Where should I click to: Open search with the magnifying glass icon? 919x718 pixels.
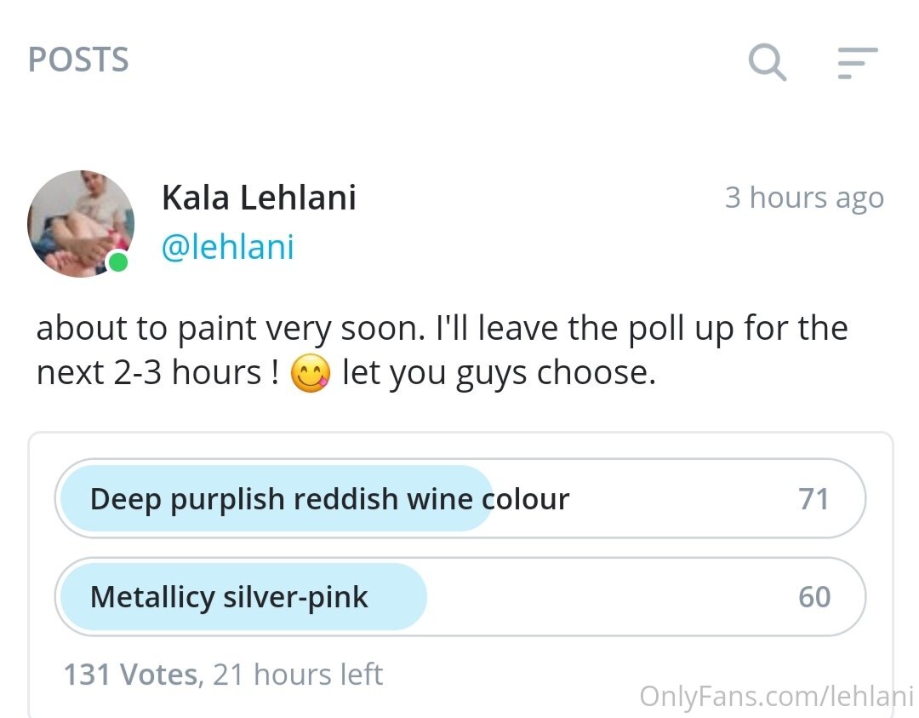768,61
